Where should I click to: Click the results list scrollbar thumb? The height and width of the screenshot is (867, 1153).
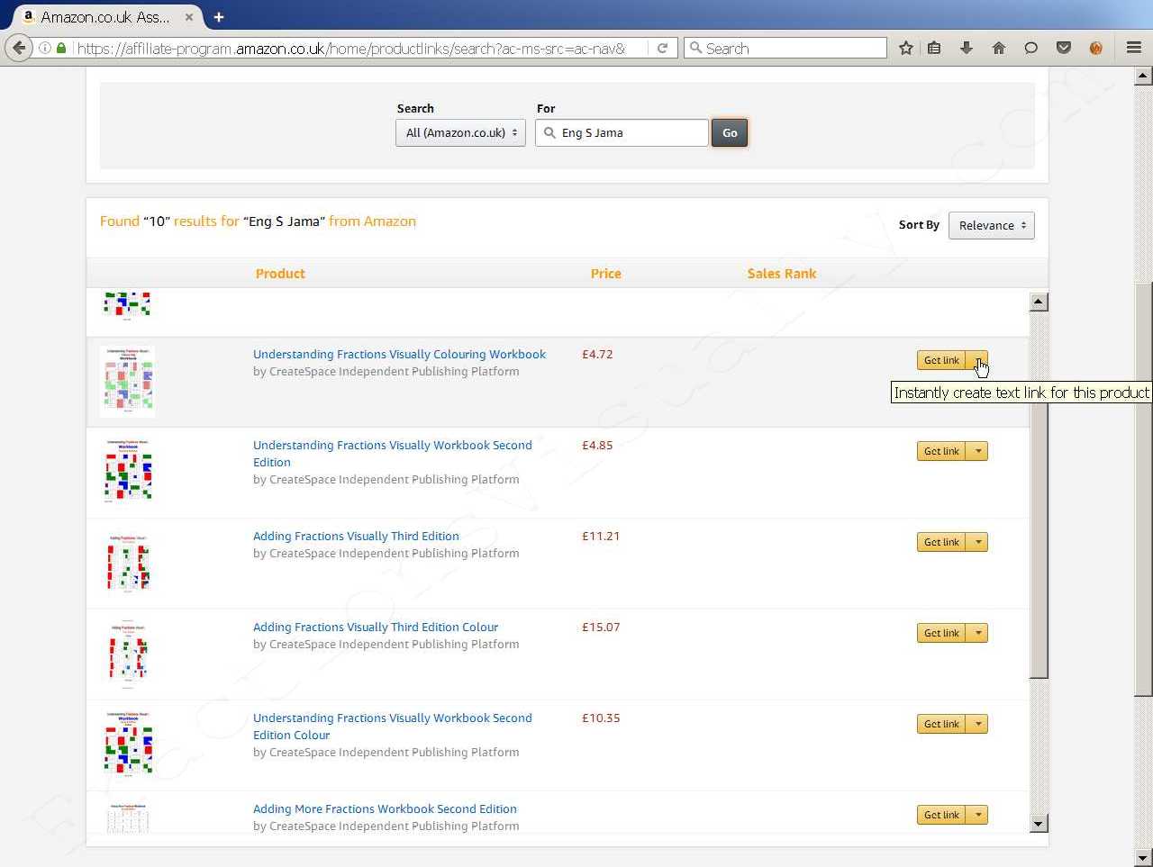(1039, 494)
